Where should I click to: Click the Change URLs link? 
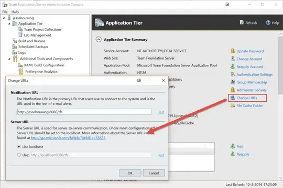click(x=247, y=98)
